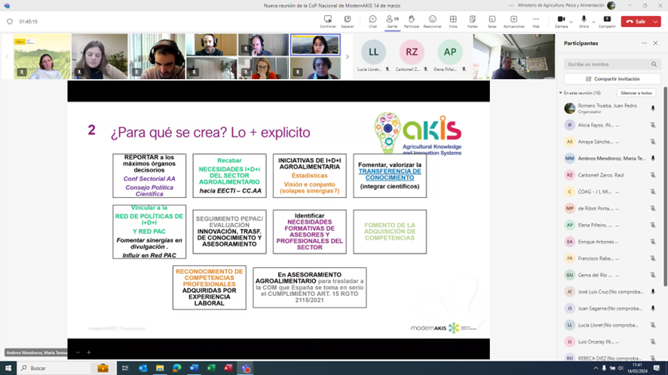Click the 'Compartir invitación' button
Viewport: 668px width, 375px height.
click(612, 78)
